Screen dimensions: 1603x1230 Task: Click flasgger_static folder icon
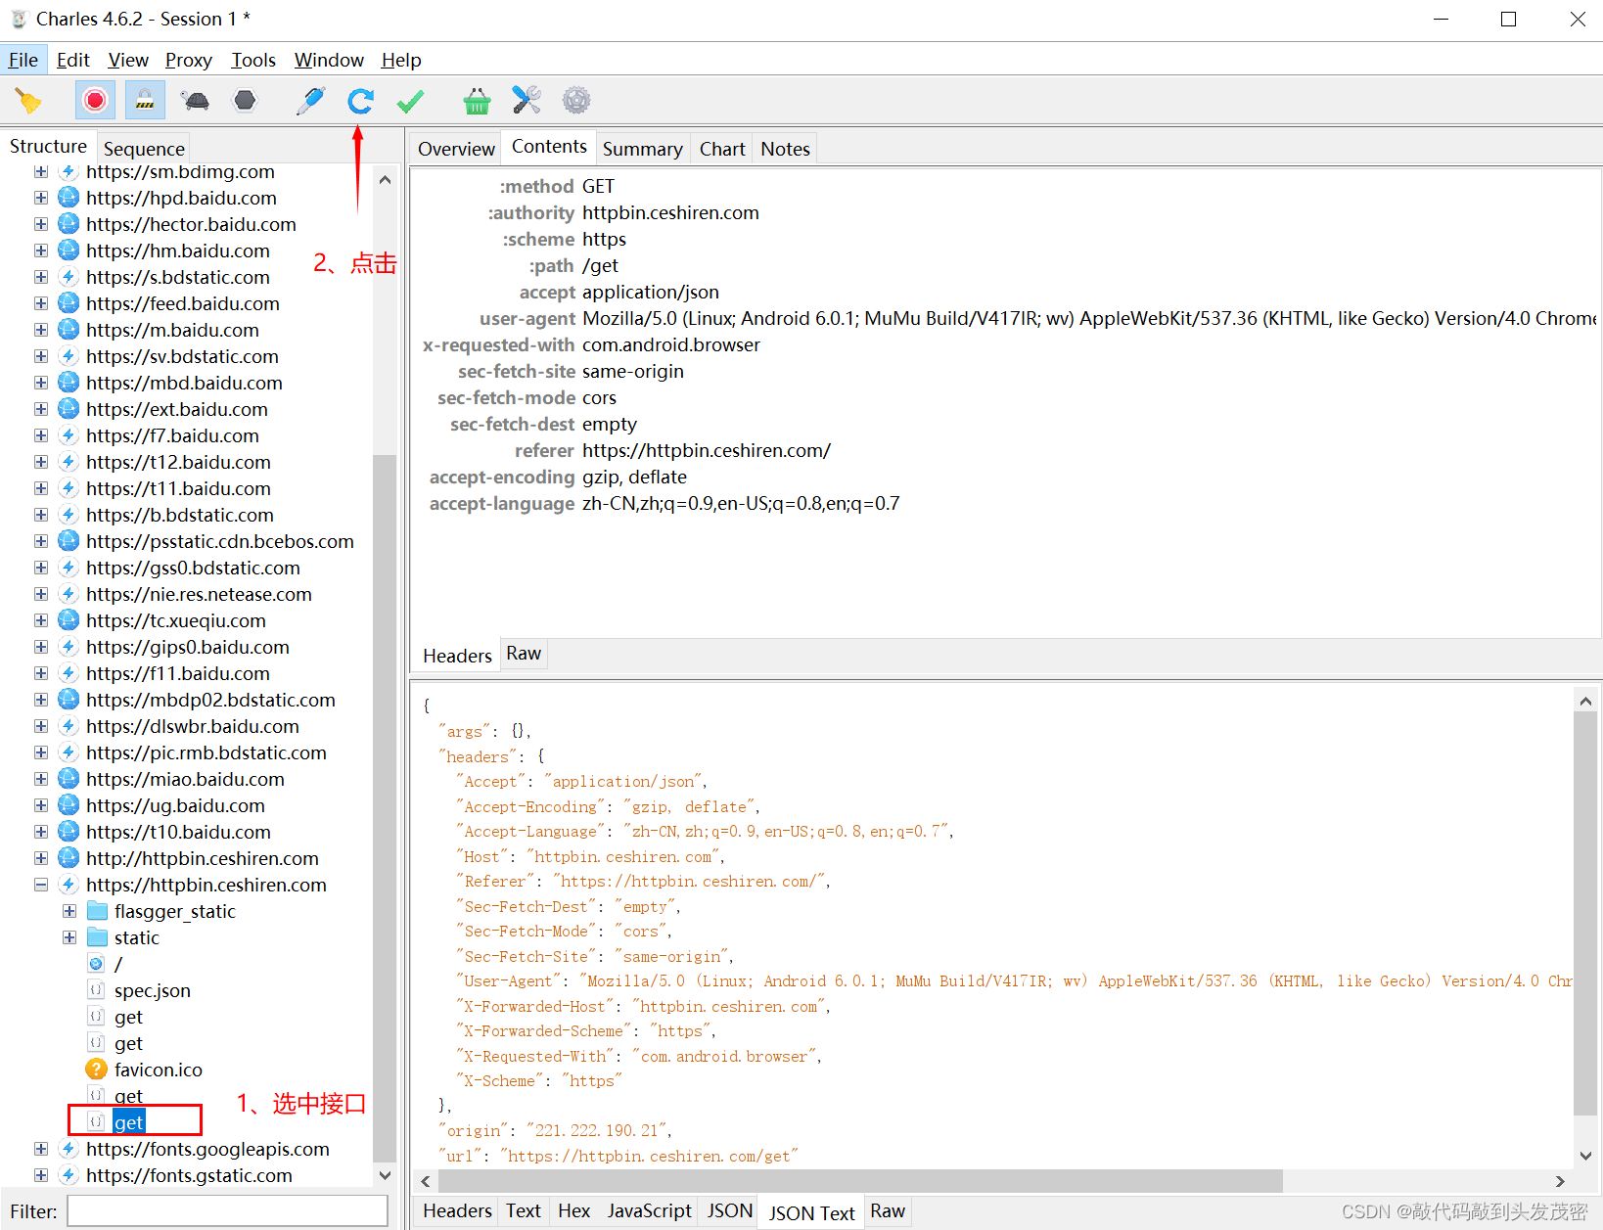(97, 911)
